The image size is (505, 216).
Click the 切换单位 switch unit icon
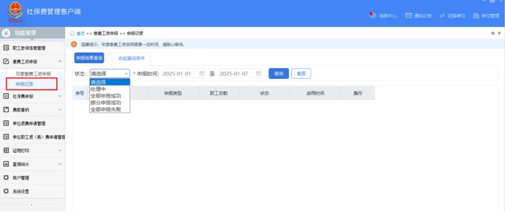click(x=442, y=15)
